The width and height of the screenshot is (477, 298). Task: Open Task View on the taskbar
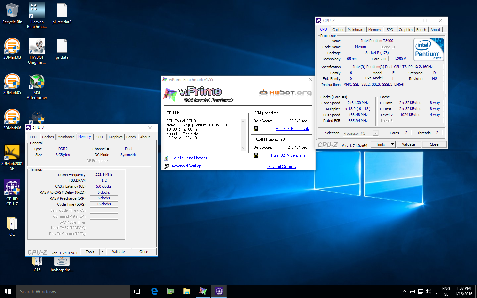point(138,291)
